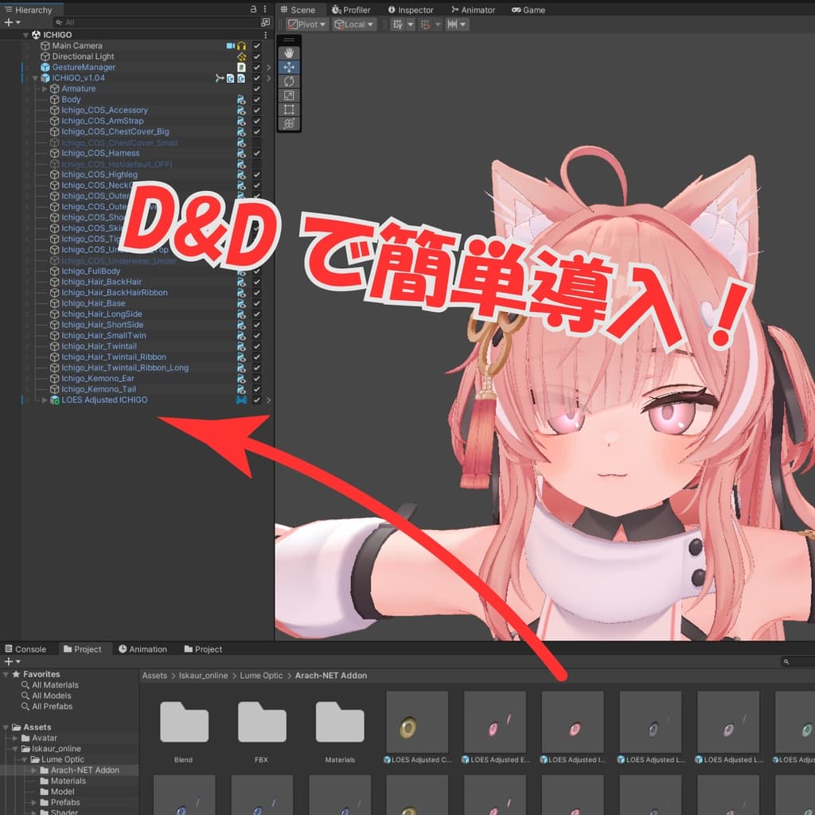Choose the Scale tool in the toolbar
The image size is (815, 815).
pos(289,94)
